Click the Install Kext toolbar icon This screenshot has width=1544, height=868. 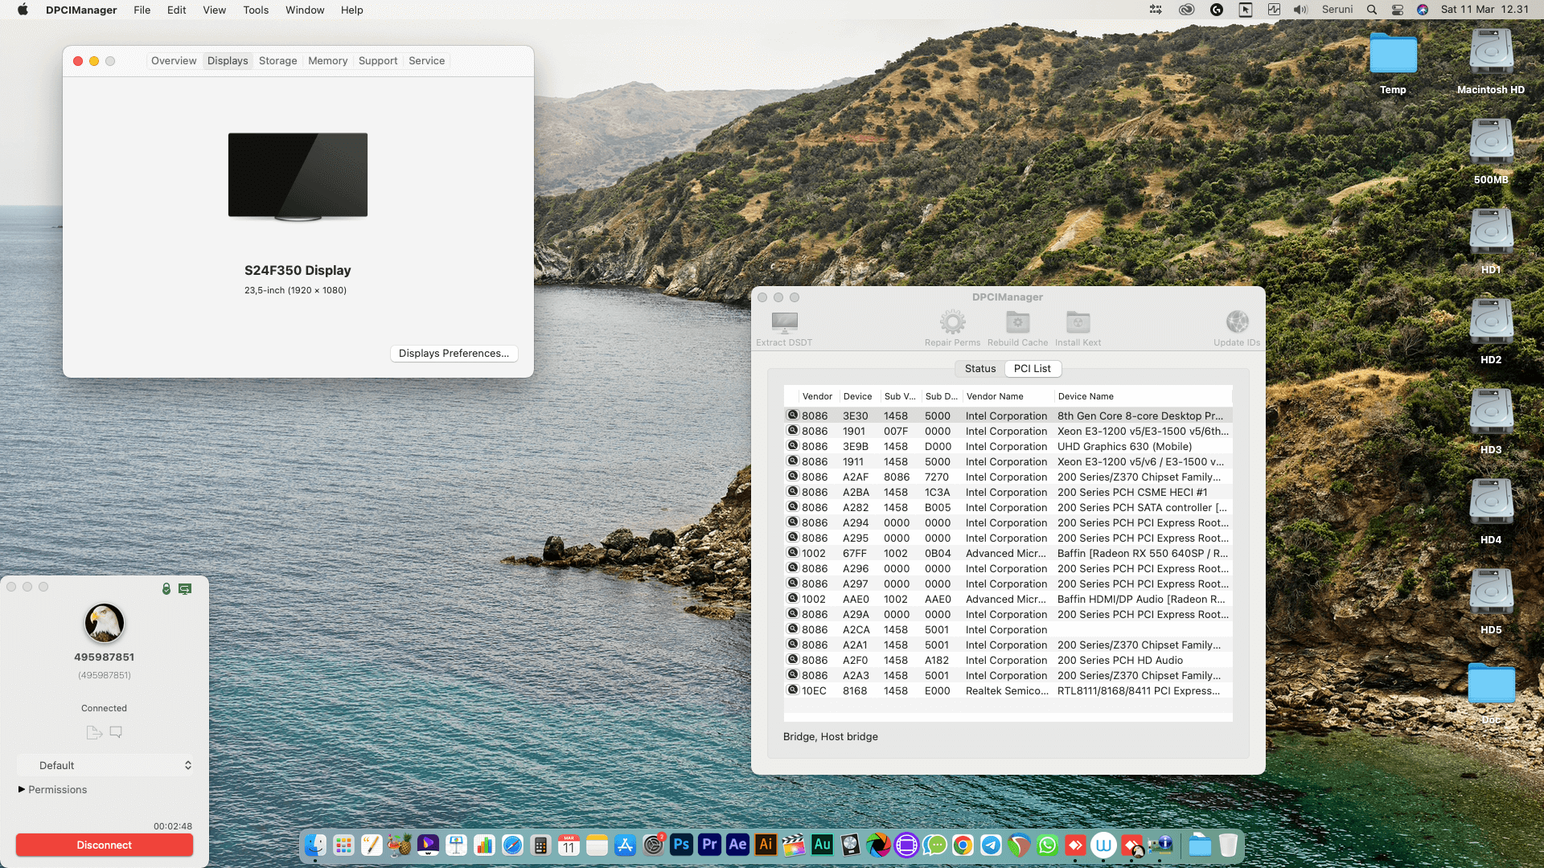(1078, 323)
